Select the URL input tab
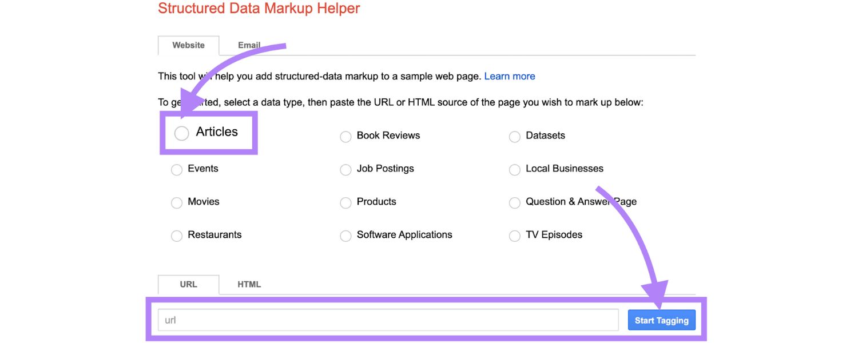858x343 pixels. (x=188, y=284)
